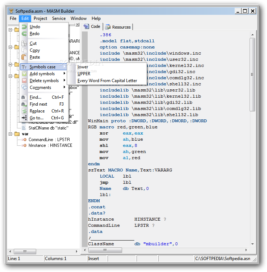Click the Replace icon in Edit menu
The width and height of the screenshot is (267, 272).
point(24,111)
